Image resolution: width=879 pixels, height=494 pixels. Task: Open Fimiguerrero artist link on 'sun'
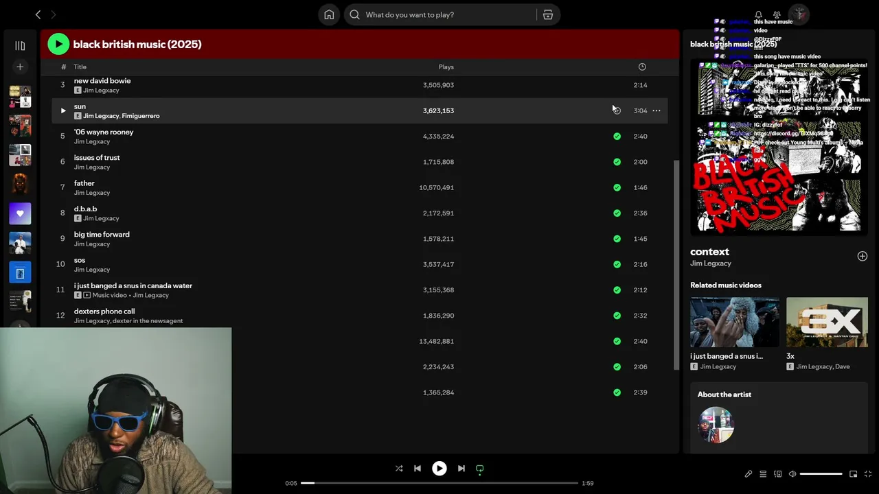point(141,116)
